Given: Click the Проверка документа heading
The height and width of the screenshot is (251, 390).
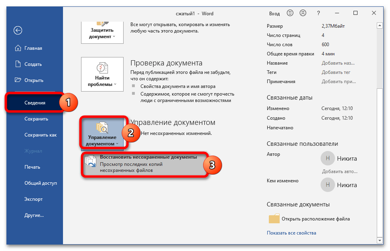Looking at the screenshot, I should click(167, 63).
